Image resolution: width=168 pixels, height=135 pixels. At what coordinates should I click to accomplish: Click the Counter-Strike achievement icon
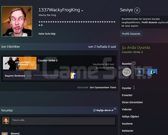point(73,76)
